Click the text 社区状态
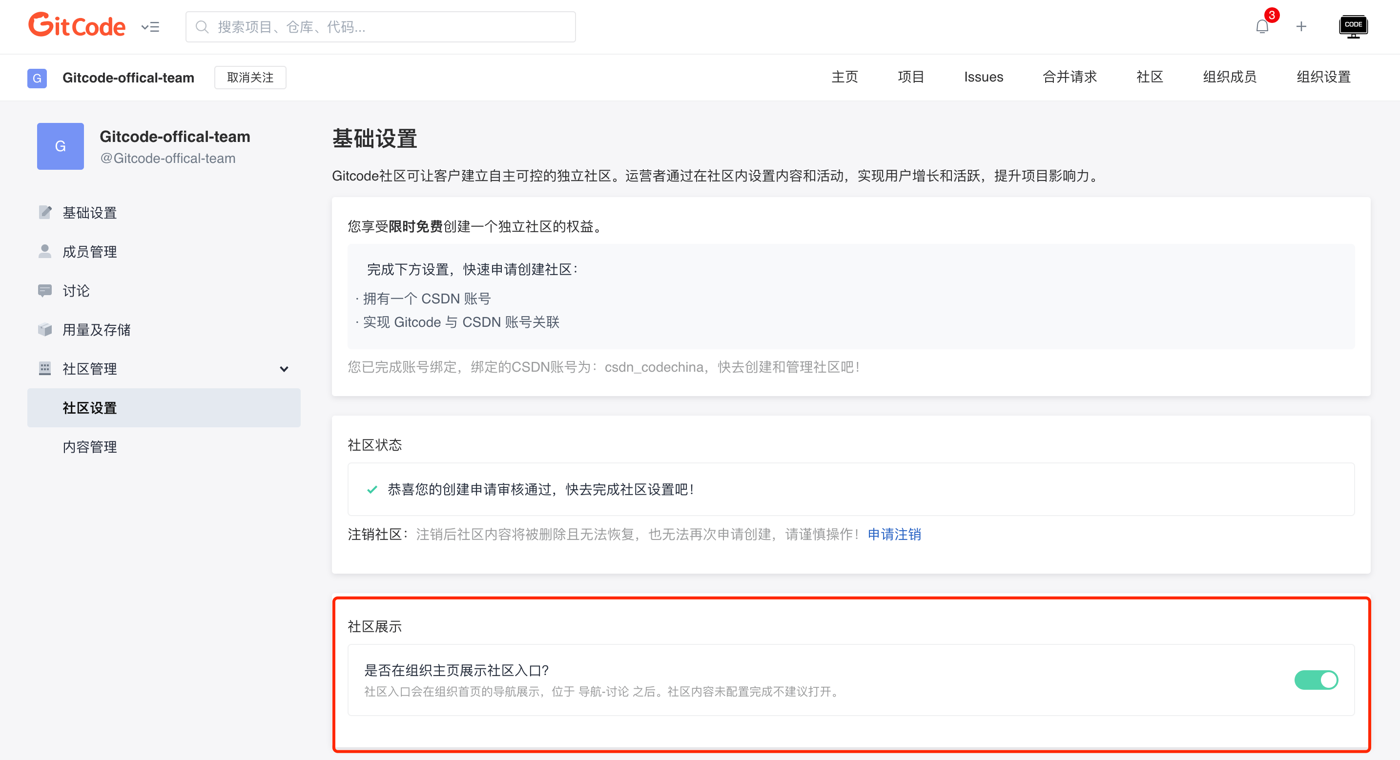 click(x=374, y=445)
